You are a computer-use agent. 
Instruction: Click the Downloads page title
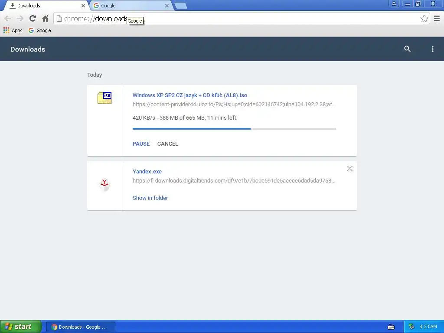(x=28, y=49)
